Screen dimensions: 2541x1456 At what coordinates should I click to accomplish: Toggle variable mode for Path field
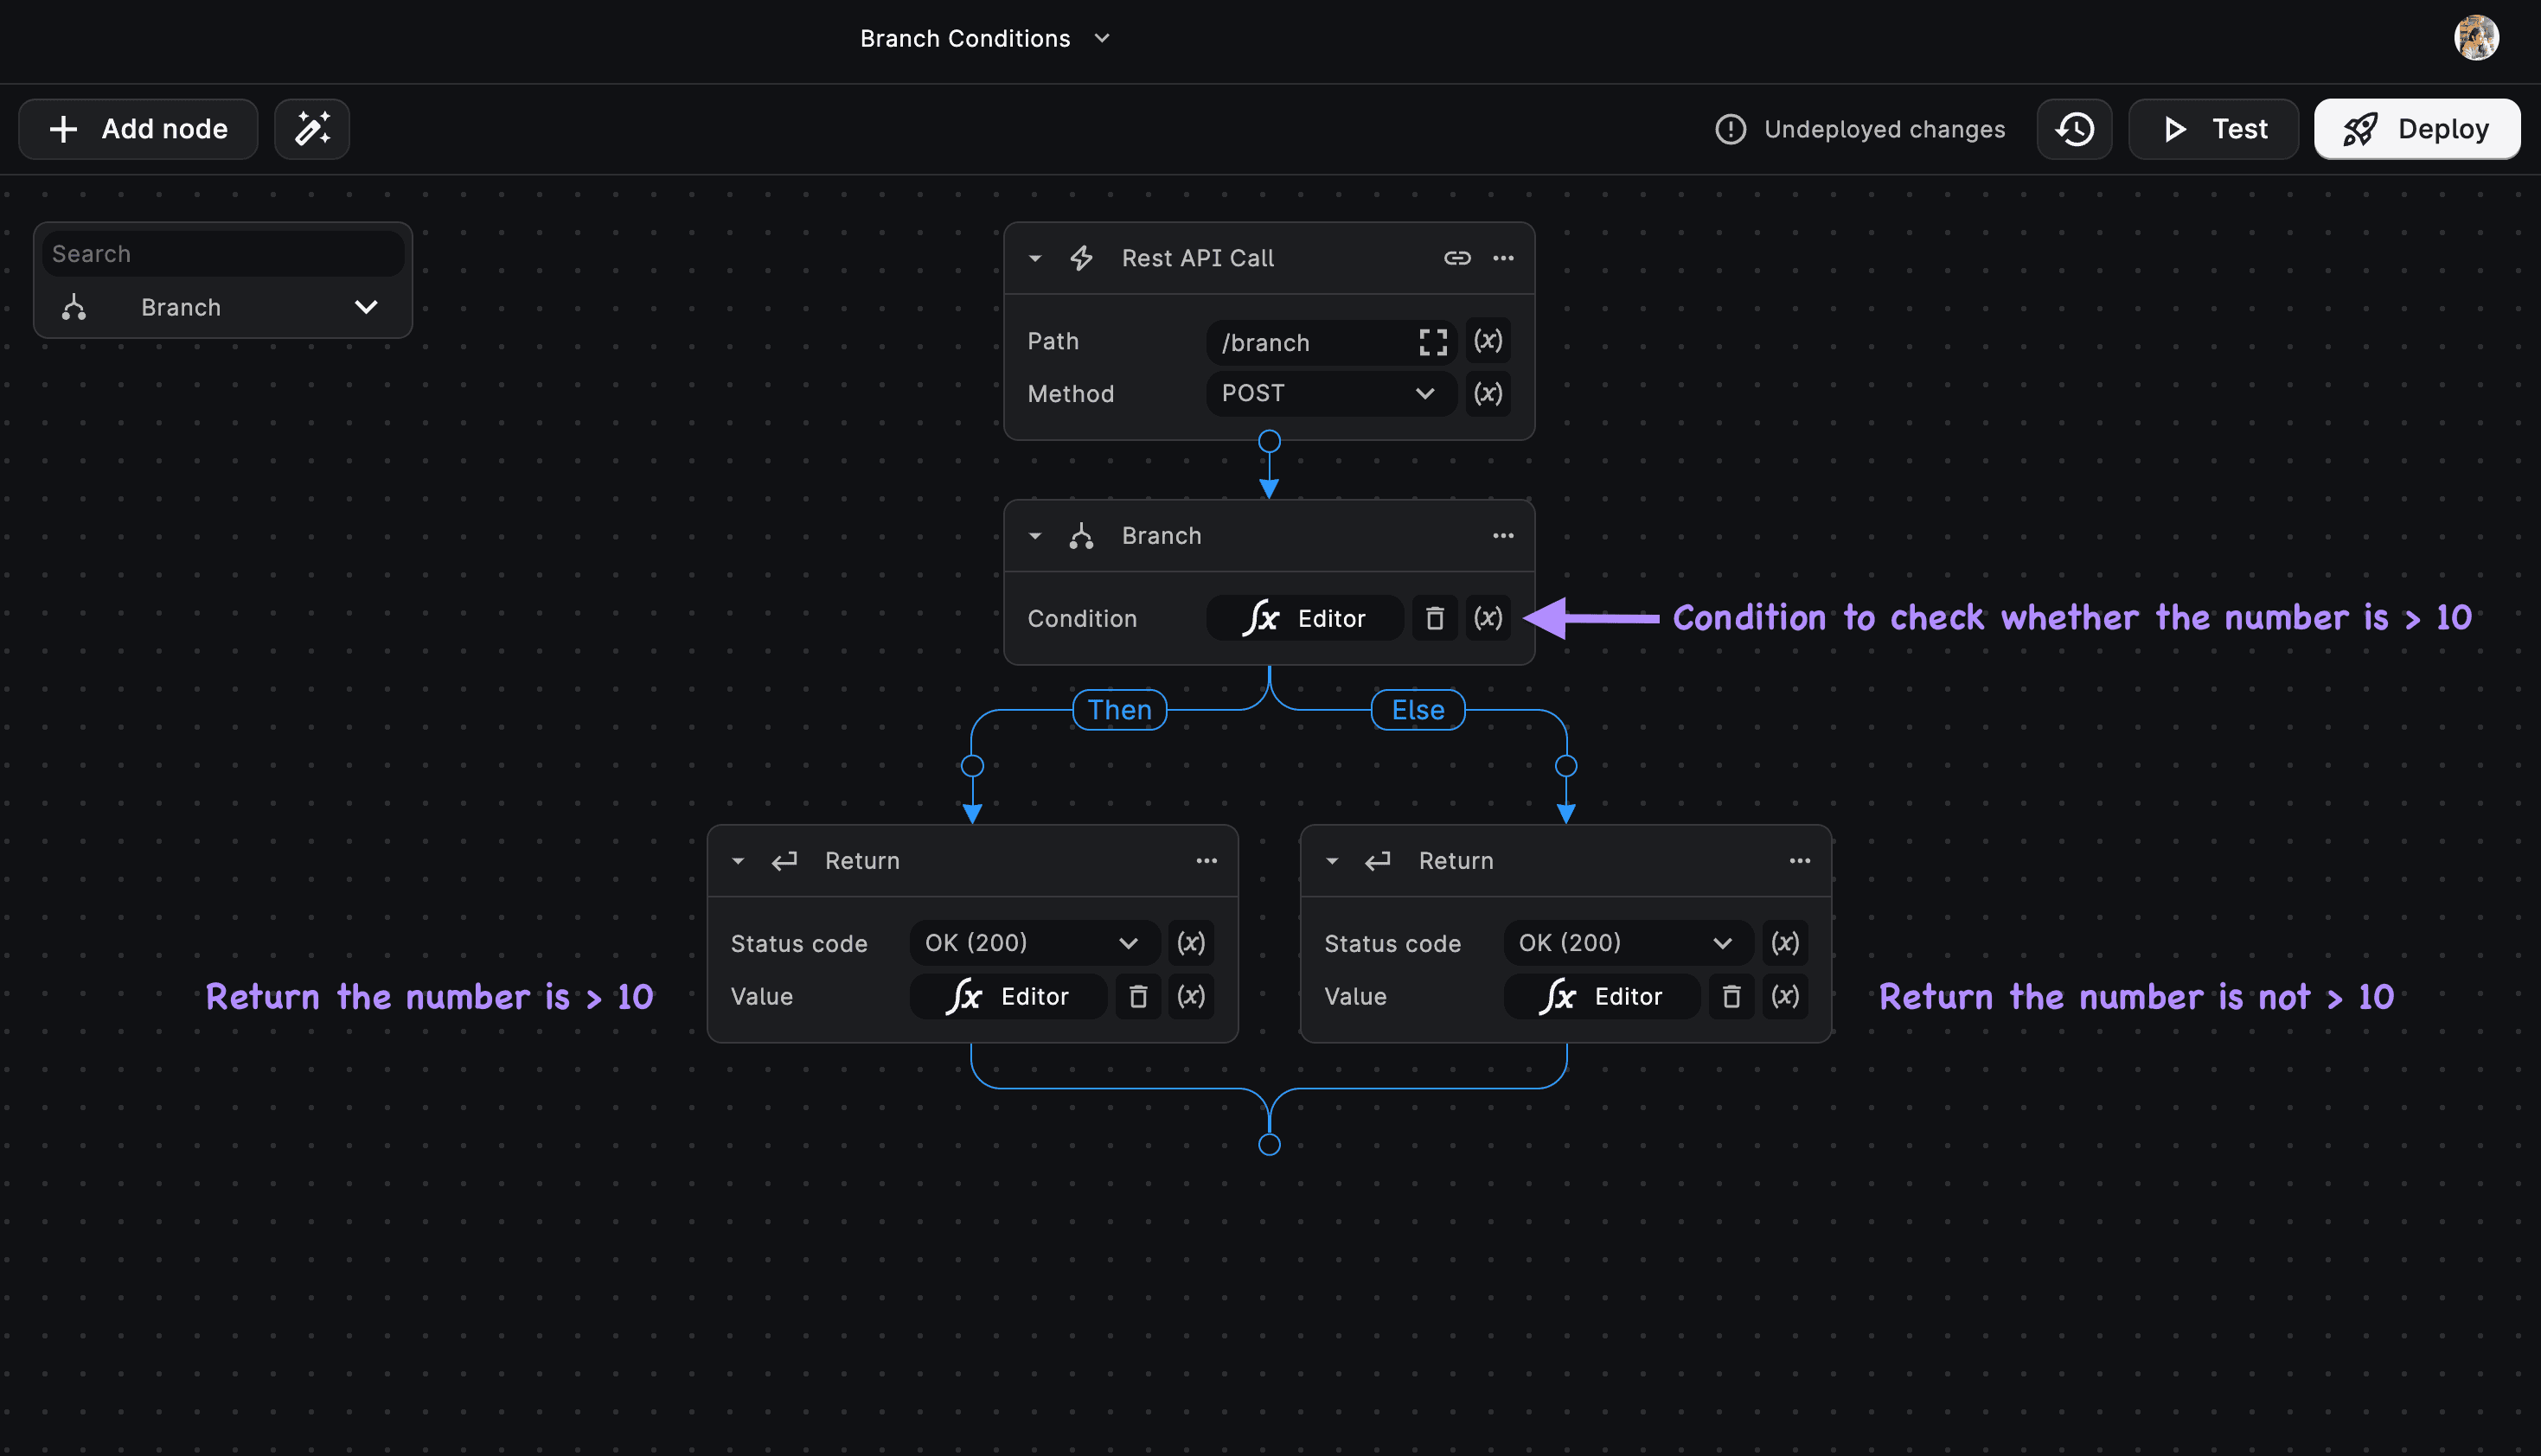pyautogui.click(x=1488, y=341)
